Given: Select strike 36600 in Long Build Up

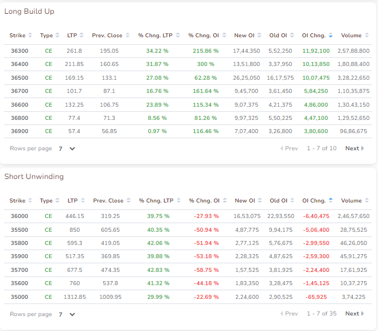Looking at the screenshot, I should click(x=20, y=105).
